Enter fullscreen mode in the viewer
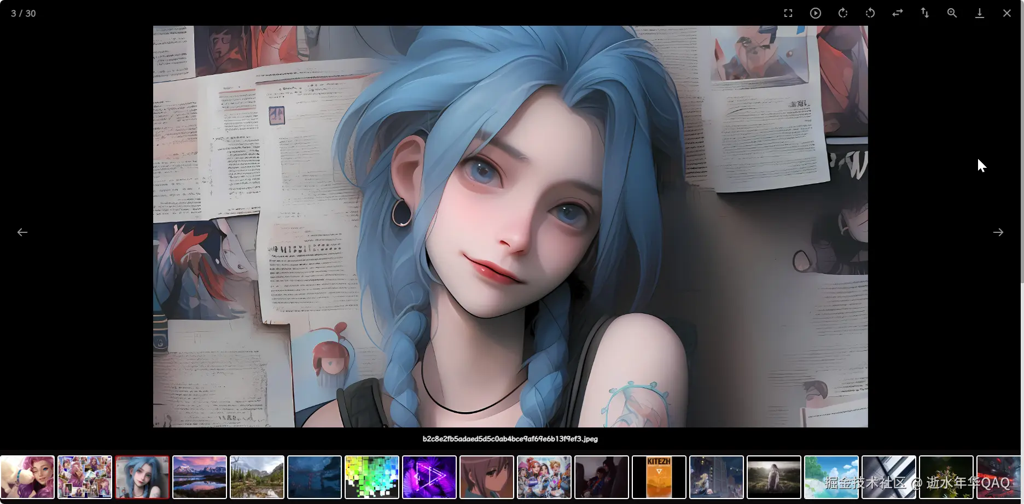Viewport: 1024px width, 504px height. coord(788,13)
